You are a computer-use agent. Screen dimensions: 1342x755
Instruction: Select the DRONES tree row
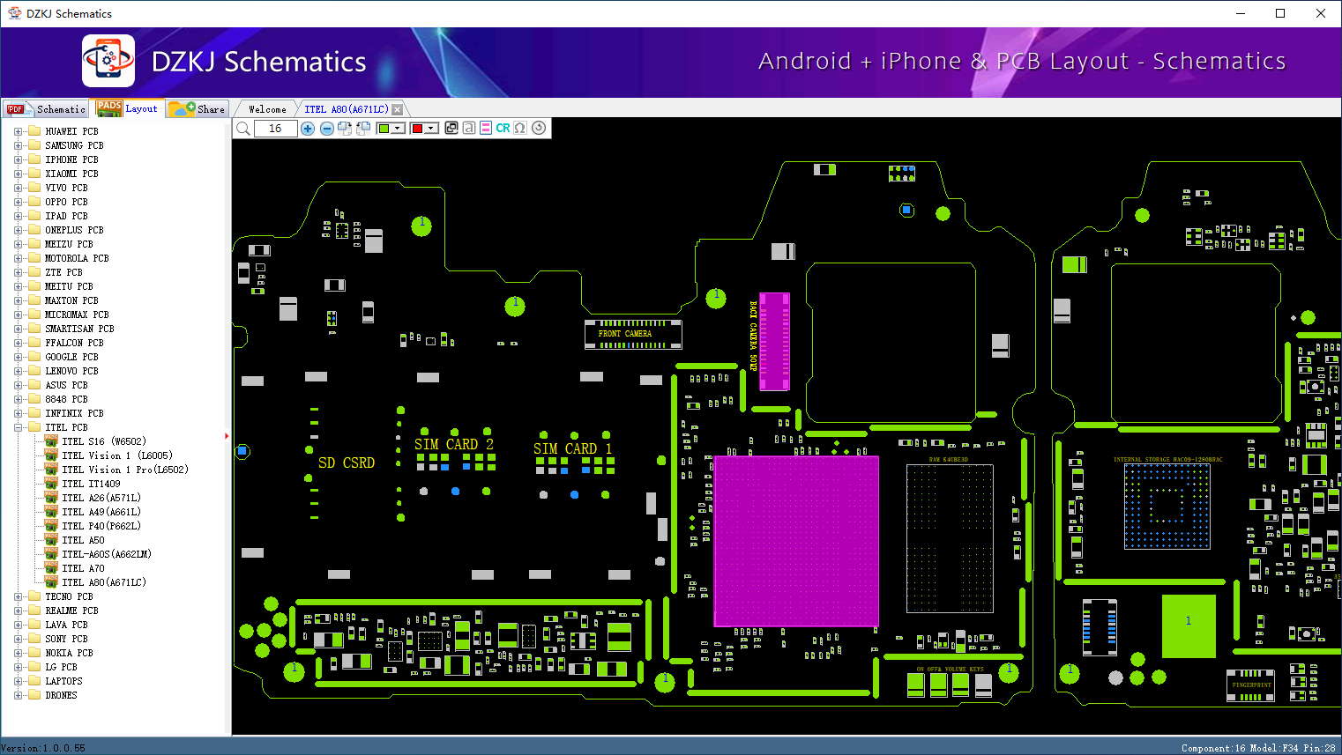point(61,695)
